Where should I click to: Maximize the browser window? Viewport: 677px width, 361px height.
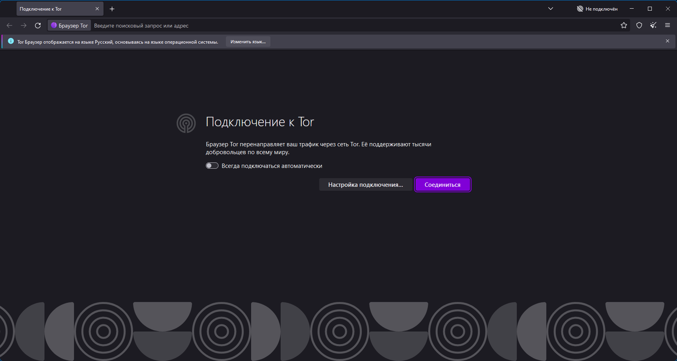click(650, 9)
